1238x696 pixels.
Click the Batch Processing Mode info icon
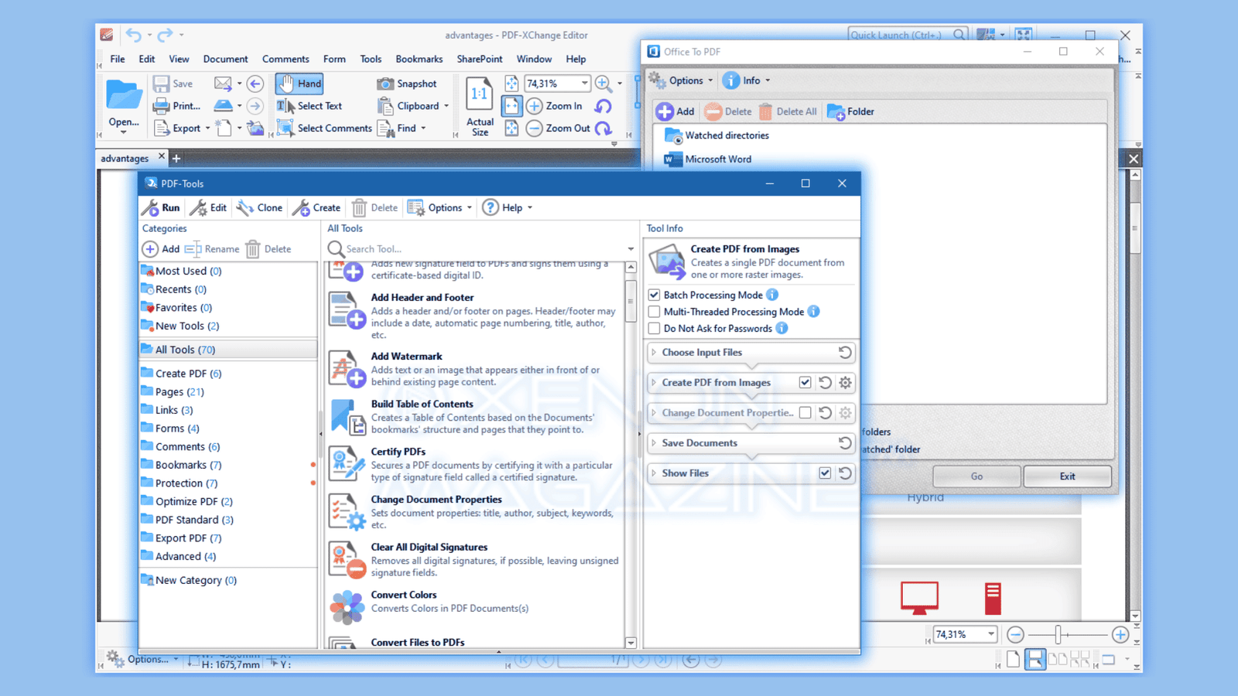pyautogui.click(x=772, y=295)
